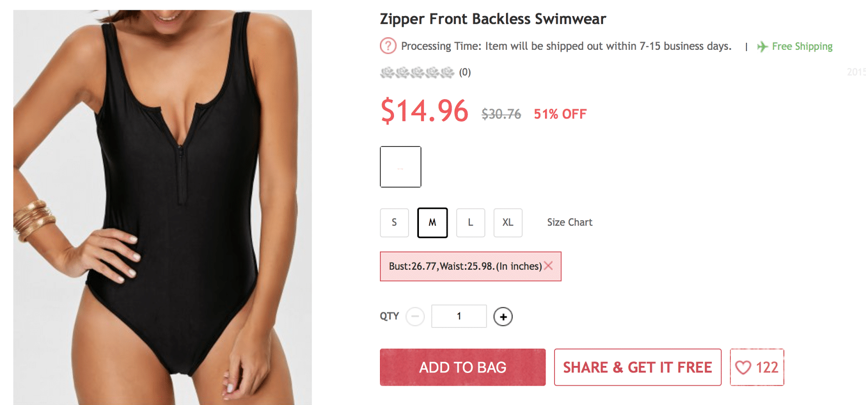Click the processing time question mark icon
Viewport: 866px width, 405px height.
(388, 46)
